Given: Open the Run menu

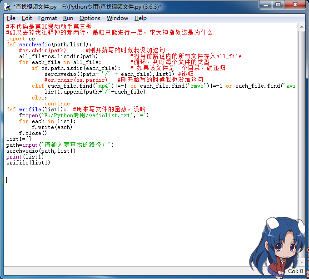Looking at the screenshot, I should coord(68,18).
